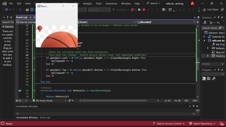The height and width of the screenshot is (127, 226).
Task: Click Add to Source Control in the status bar
Action: [x=169, y=123]
